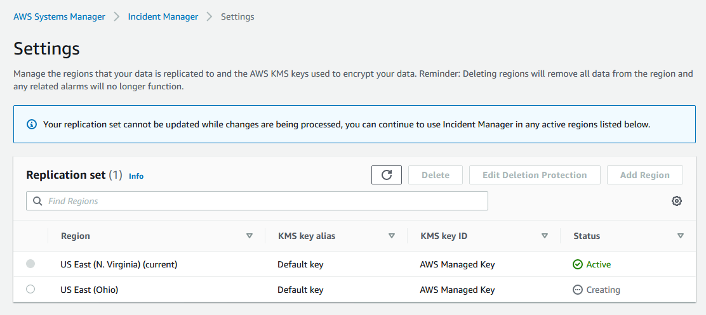Open Incident Manager breadcrumb link
Viewport: 706px width, 315px height.
[x=163, y=16]
